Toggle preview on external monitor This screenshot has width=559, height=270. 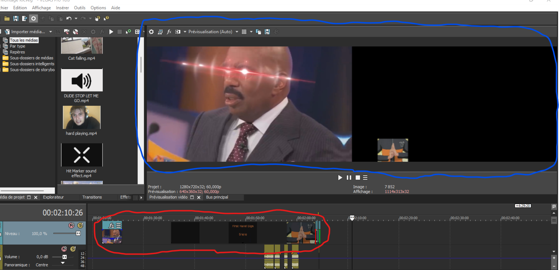pos(160,32)
